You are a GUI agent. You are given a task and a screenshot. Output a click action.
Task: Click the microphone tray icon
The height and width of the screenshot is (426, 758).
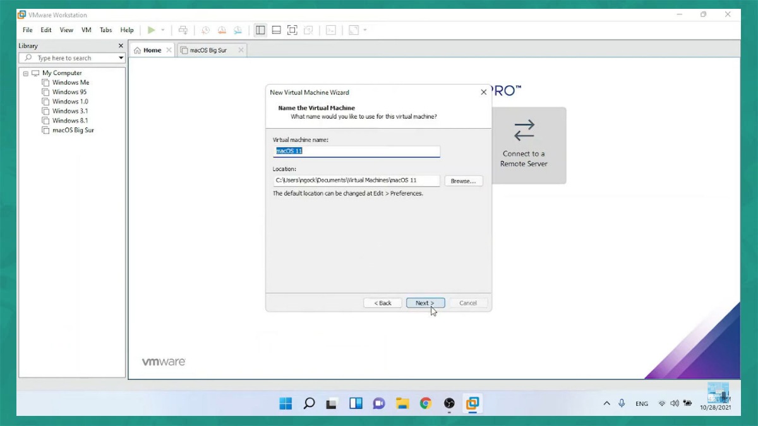coord(622,403)
